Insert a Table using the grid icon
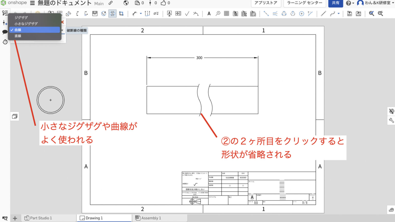 click(227, 14)
